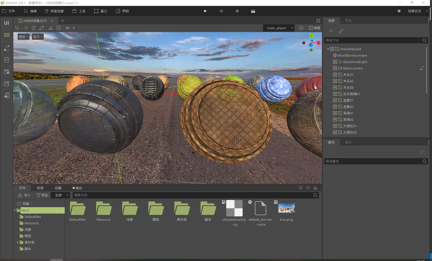Open the 全部 file filter dropdown

tap(60, 195)
